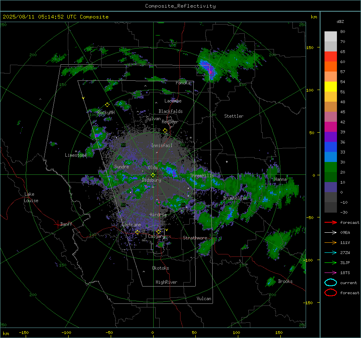Image resolution: width=361 pixels, height=338 pixels.
Task: Click the dBZ legend heading
Action: point(340,21)
